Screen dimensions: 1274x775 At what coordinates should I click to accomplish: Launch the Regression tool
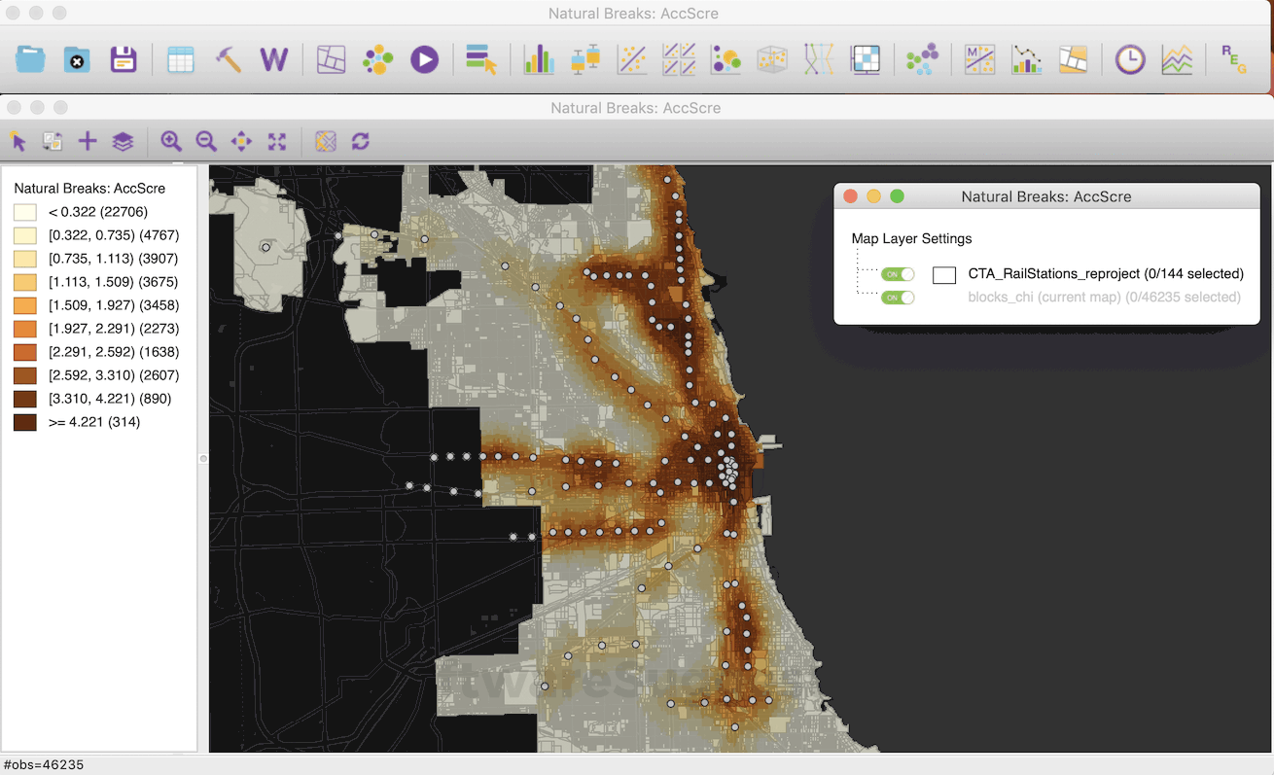pyautogui.click(x=1232, y=59)
